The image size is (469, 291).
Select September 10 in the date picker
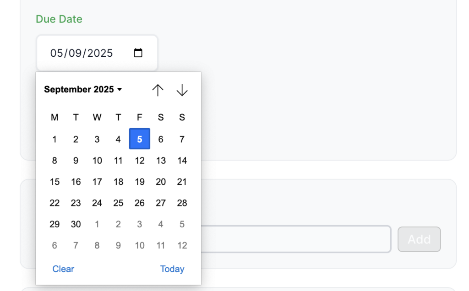click(97, 161)
